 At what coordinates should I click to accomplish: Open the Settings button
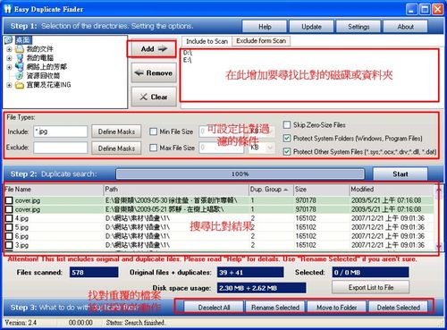[x=358, y=27]
